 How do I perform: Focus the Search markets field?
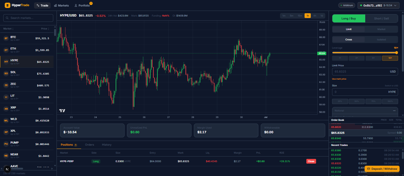point(28,18)
